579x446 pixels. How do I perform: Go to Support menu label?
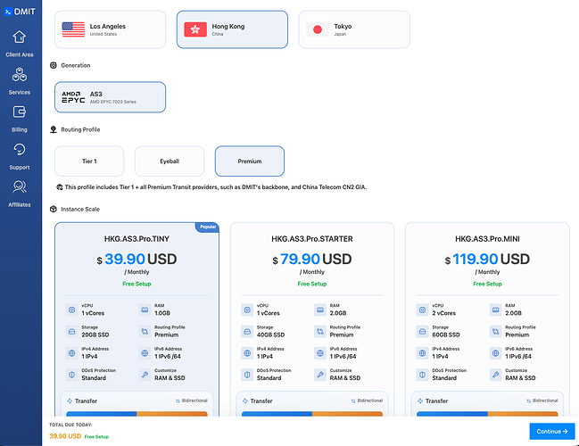click(x=20, y=168)
